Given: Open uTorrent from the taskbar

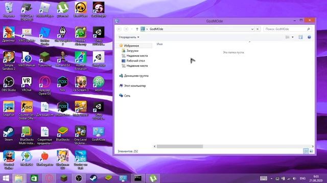Looking at the screenshot, I should tap(153, 178).
